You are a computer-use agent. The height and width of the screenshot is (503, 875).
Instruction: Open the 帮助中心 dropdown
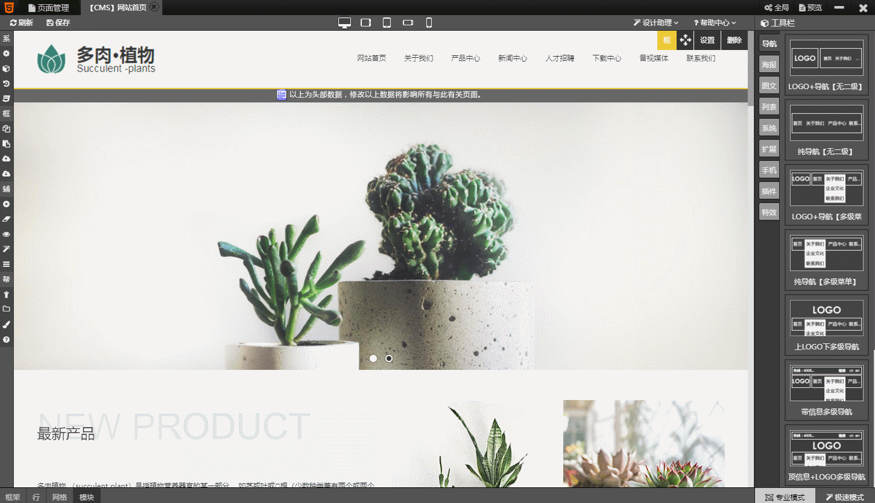click(x=715, y=23)
